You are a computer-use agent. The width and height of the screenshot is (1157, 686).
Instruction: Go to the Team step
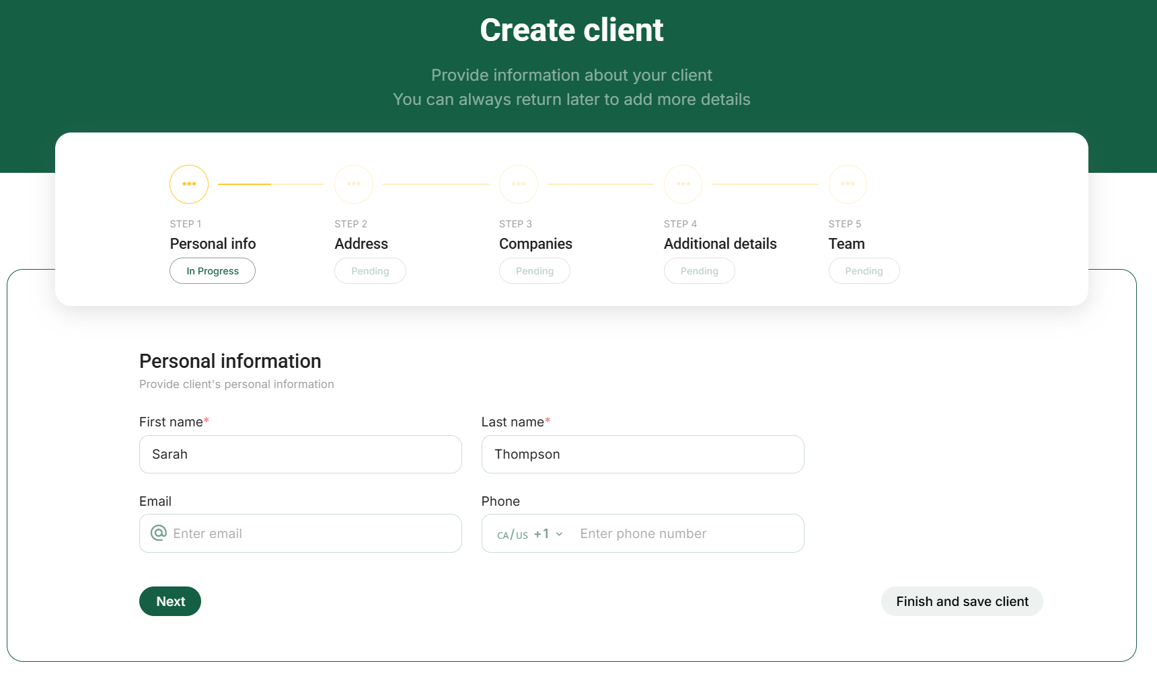tap(846, 243)
